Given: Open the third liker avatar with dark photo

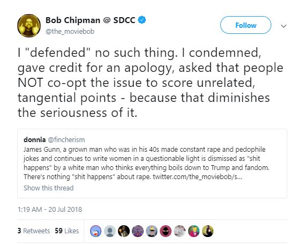Looking at the screenshot, I should [124, 231].
